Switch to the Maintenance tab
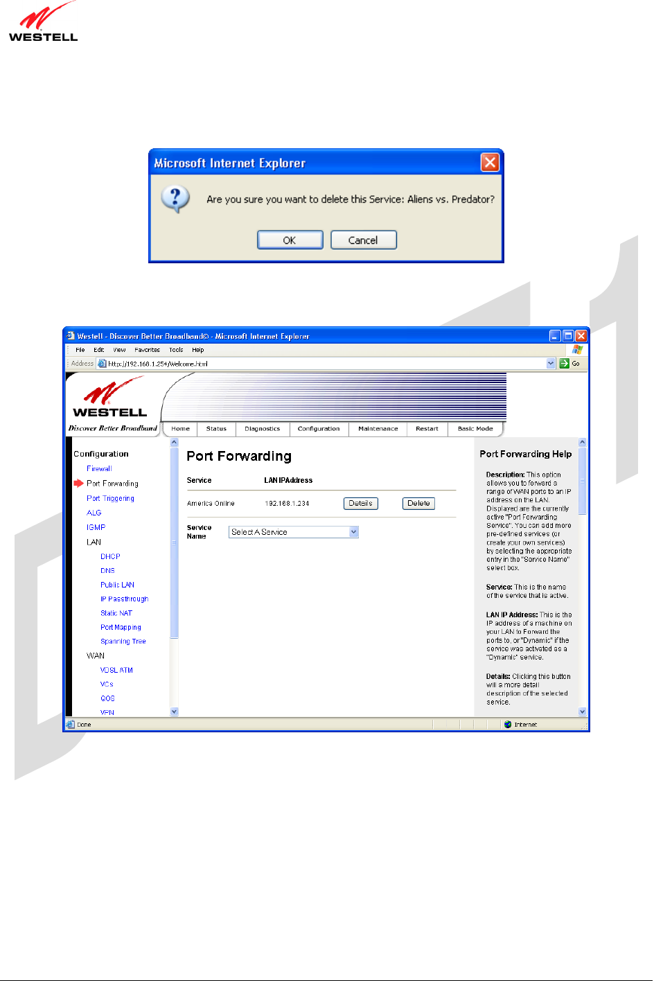The image size is (663, 981). (x=378, y=429)
